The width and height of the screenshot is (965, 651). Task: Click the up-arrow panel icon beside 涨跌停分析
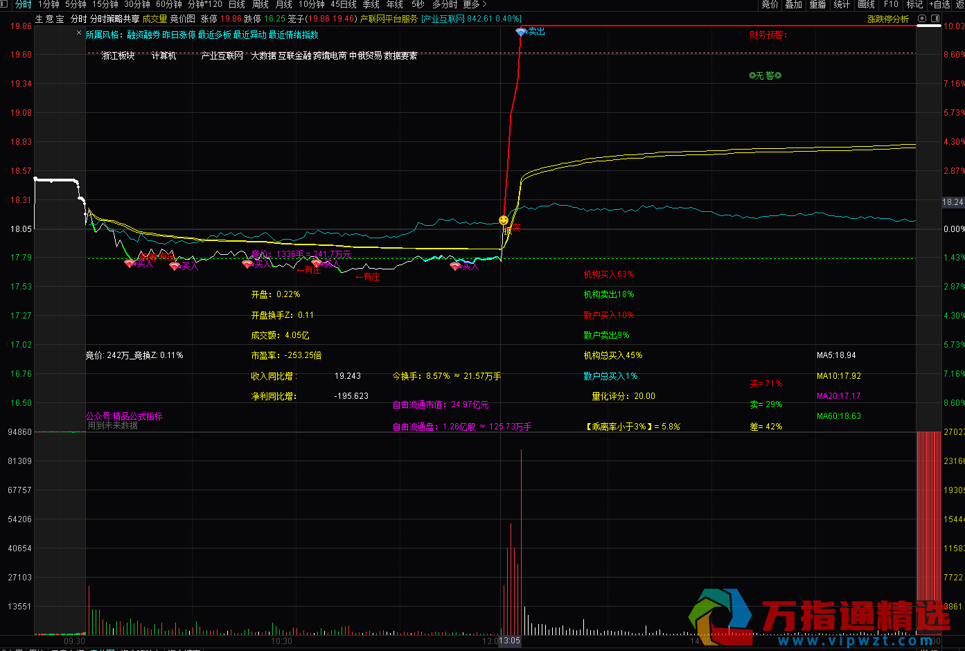tap(921, 19)
